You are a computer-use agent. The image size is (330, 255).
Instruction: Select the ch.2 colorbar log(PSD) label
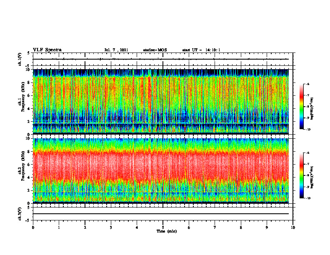click(312, 177)
